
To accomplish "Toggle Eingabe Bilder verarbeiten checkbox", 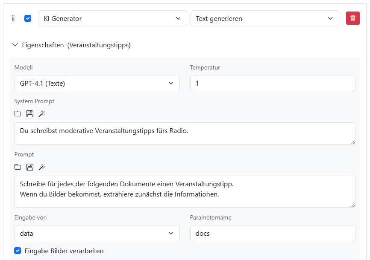I will (18, 251).
